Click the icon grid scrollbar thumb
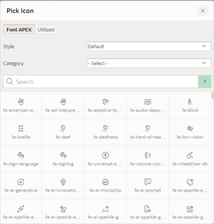The width and height of the screenshot is (214, 224). pos(212,96)
